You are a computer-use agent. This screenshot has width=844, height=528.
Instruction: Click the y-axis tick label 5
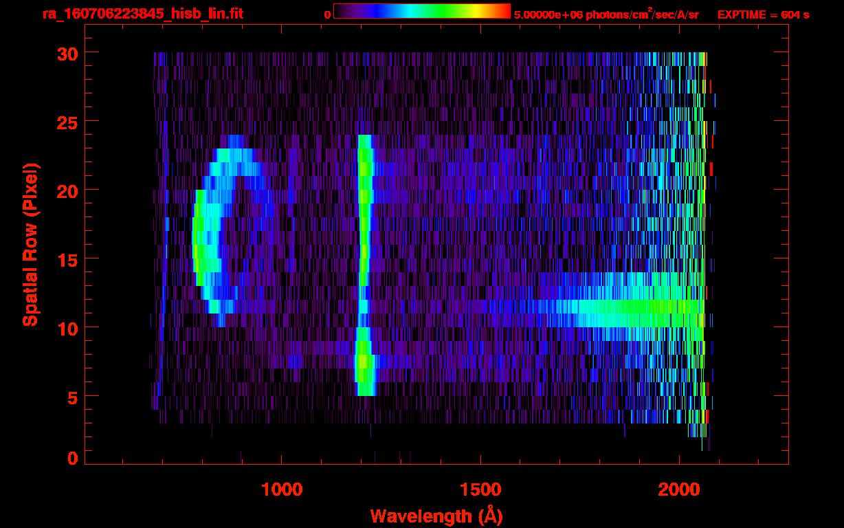[73, 397]
